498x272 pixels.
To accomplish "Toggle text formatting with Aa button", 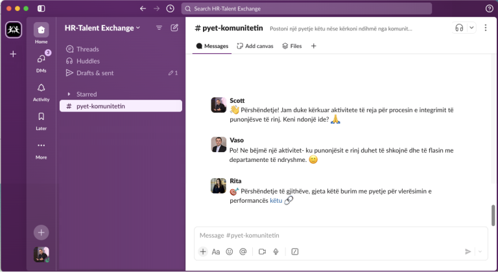I will (216, 251).
